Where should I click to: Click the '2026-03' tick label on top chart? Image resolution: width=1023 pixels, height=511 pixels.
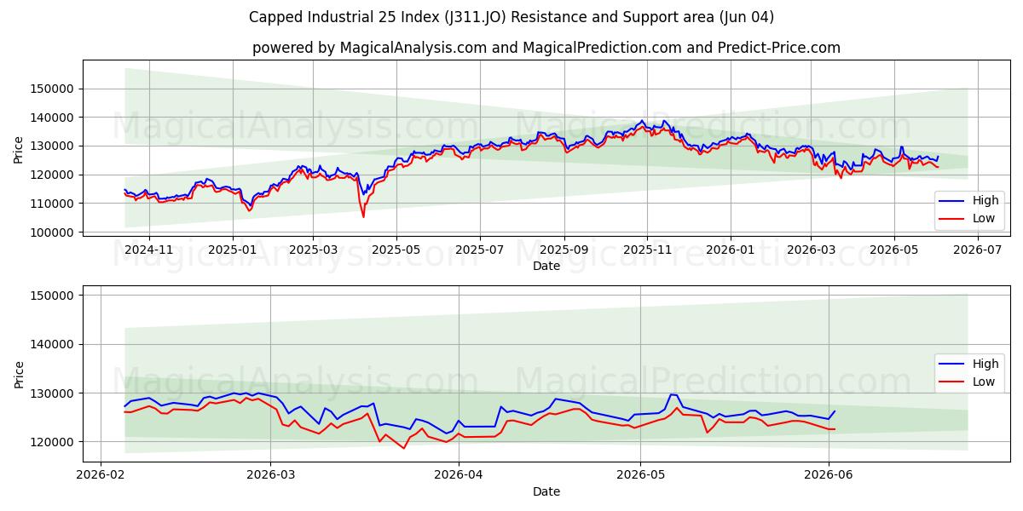click(x=811, y=250)
